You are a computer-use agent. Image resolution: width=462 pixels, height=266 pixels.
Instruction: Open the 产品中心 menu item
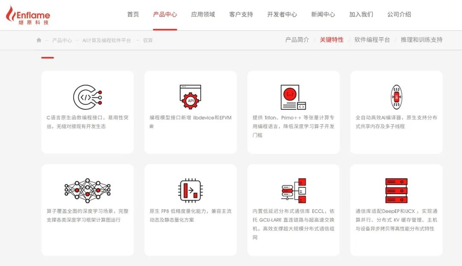(x=165, y=15)
